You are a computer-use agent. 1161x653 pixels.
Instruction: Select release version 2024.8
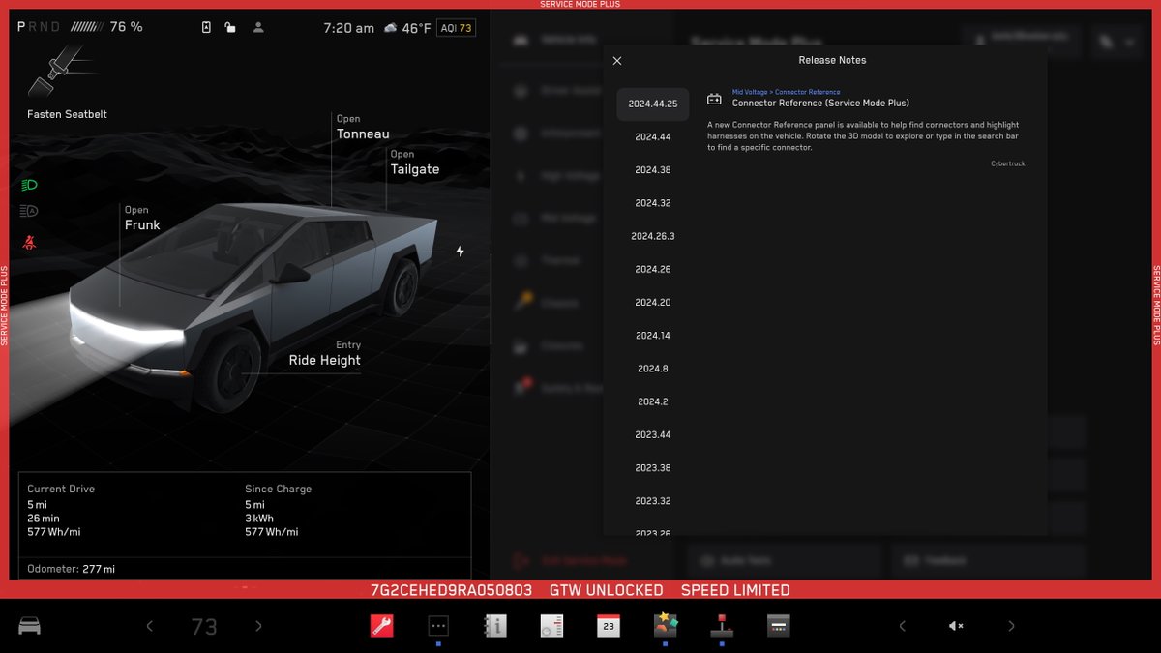pos(653,369)
